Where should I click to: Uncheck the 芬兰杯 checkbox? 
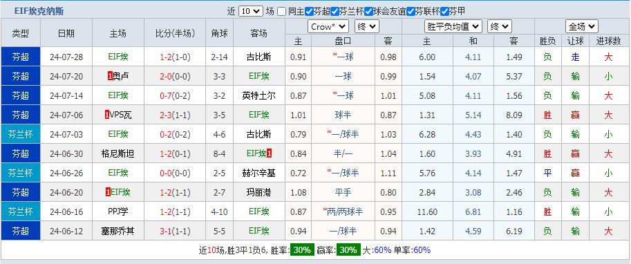(x=335, y=11)
